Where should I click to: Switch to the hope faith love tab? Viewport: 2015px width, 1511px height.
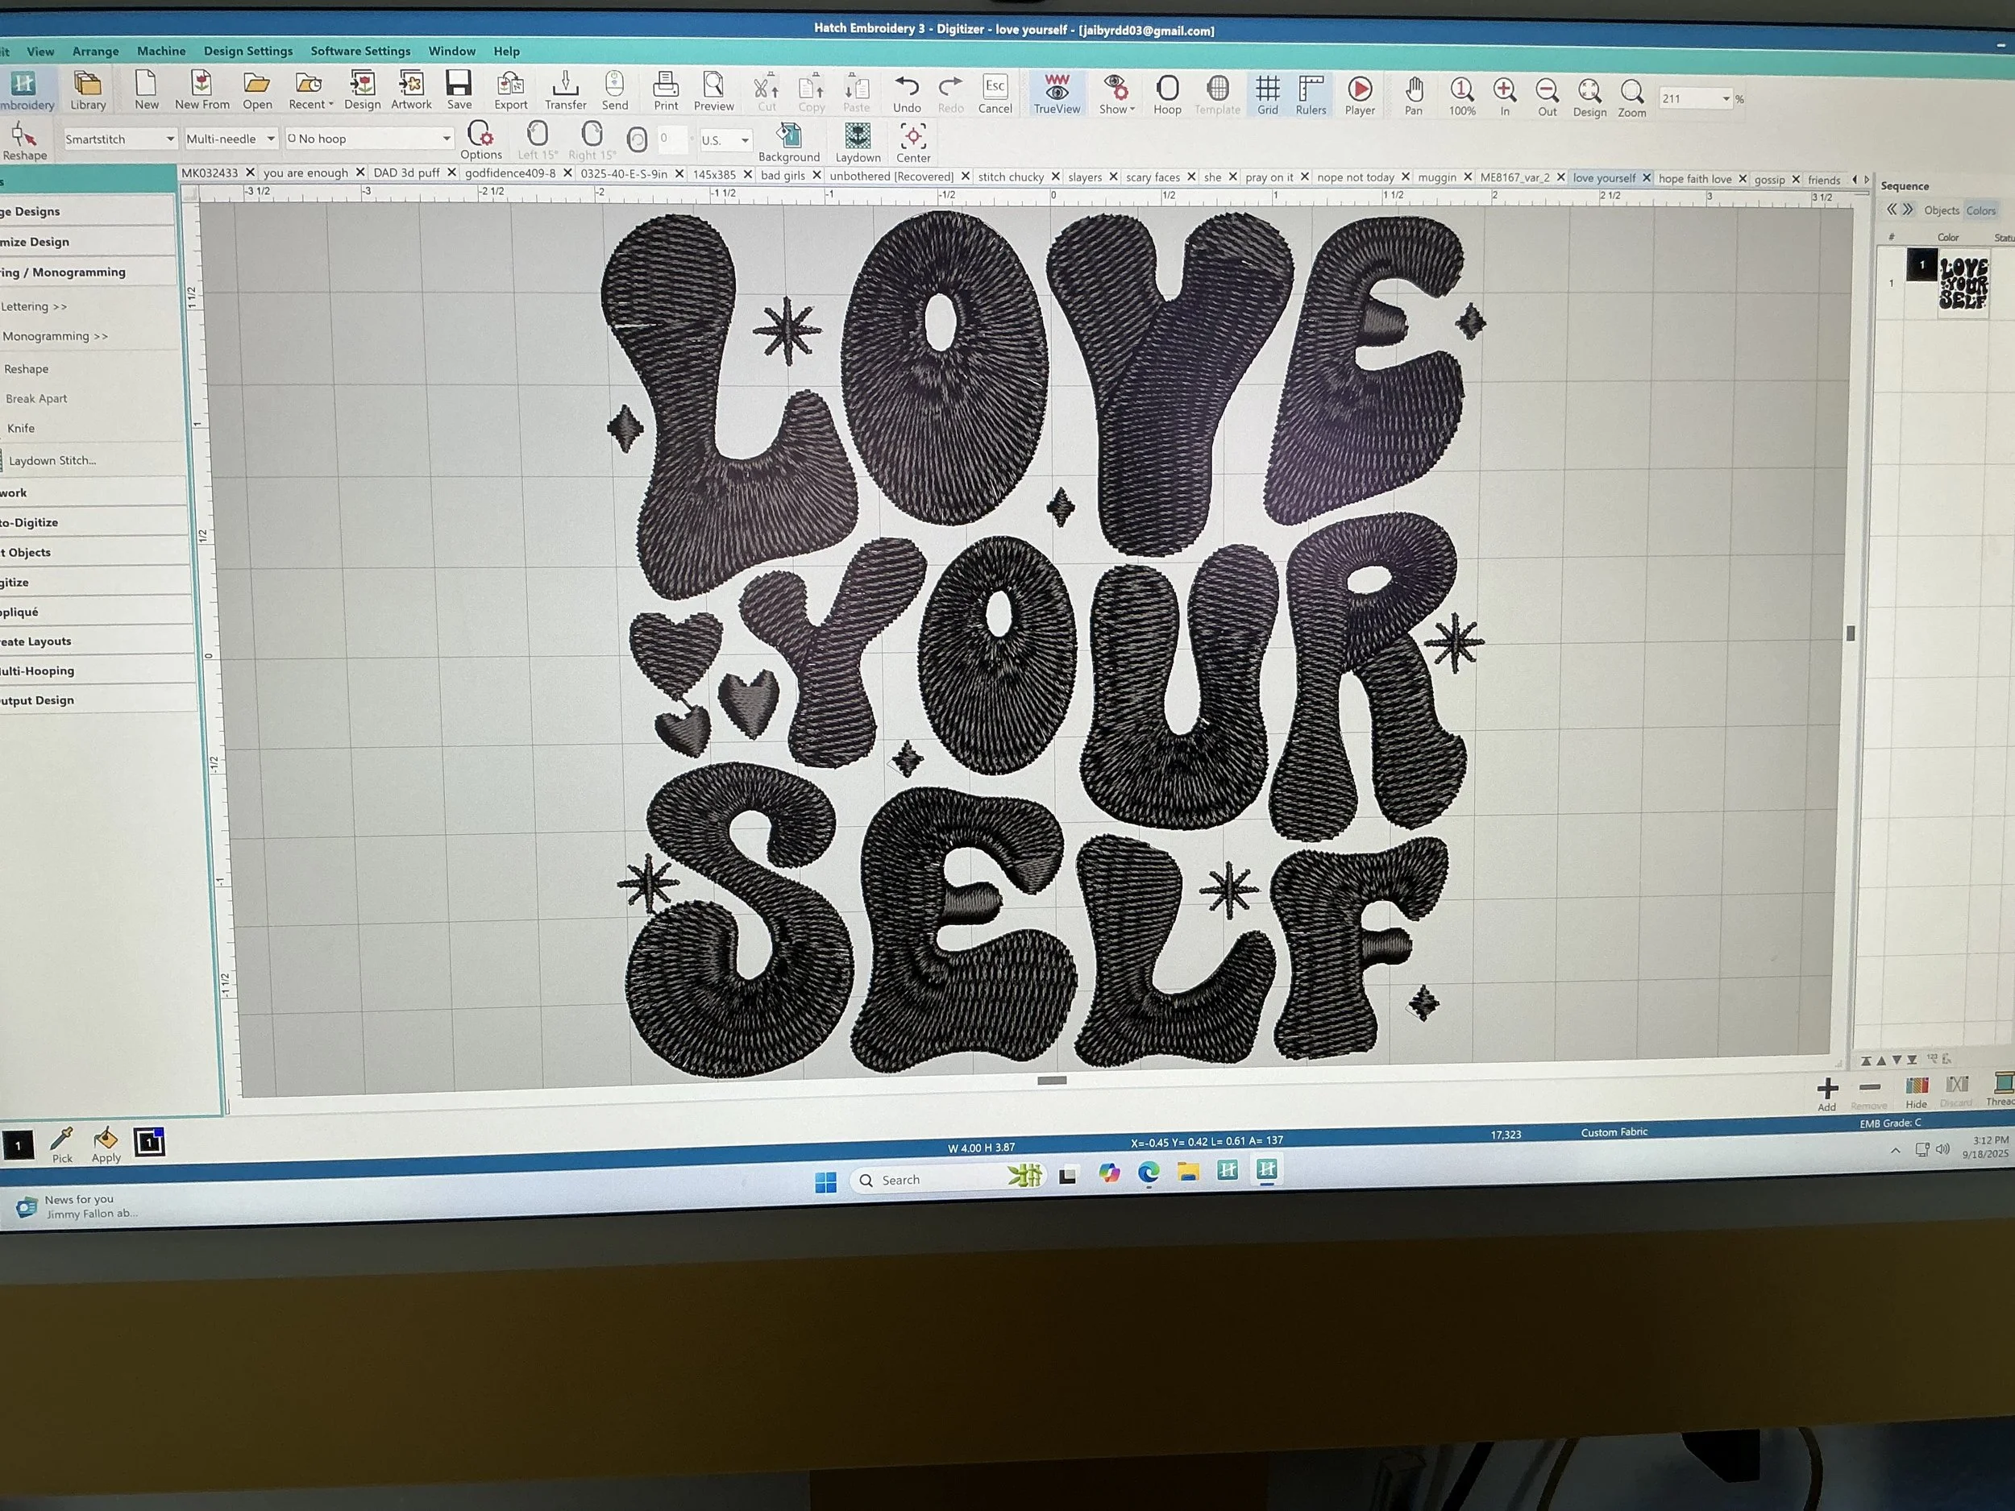pyautogui.click(x=1693, y=179)
